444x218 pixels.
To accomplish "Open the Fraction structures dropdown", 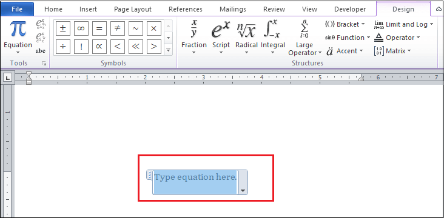I will (x=194, y=37).
